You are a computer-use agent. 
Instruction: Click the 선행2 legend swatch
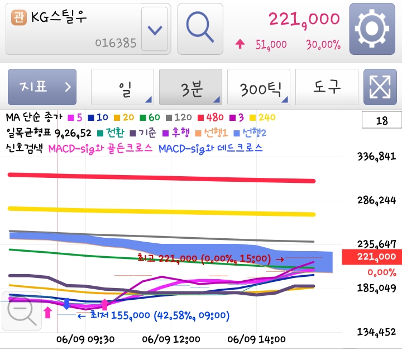click(x=237, y=133)
